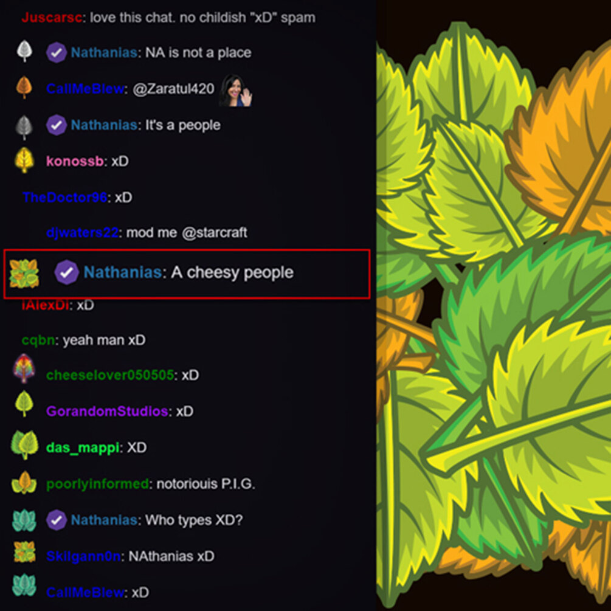Viewport: 611px width, 611px height.
Task: Click the @starcraft mention
Action: click(x=215, y=233)
